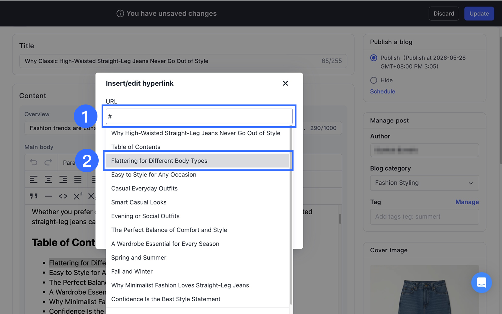Open the code view icon
Viewport: 502px width, 314px height.
pos(63,196)
